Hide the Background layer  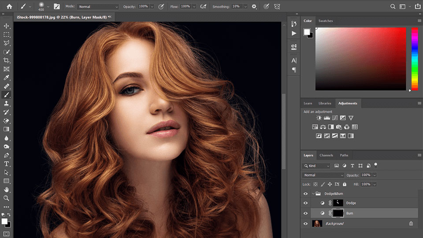[306, 224]
